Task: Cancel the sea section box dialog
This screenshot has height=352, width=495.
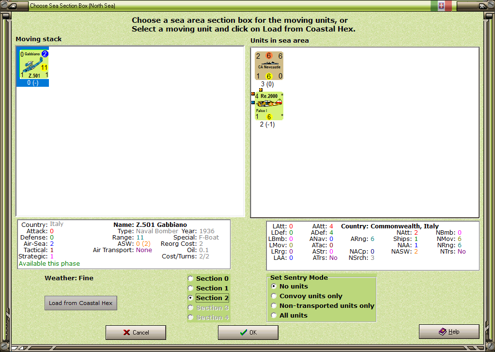Action: 136,333
